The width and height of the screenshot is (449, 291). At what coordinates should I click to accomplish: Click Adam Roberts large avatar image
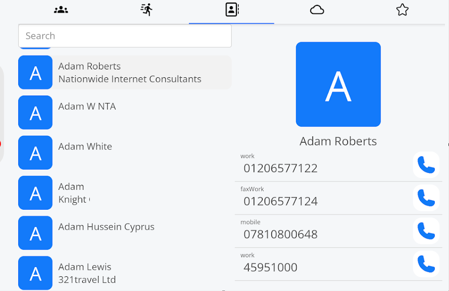click(x=338, y=84)
